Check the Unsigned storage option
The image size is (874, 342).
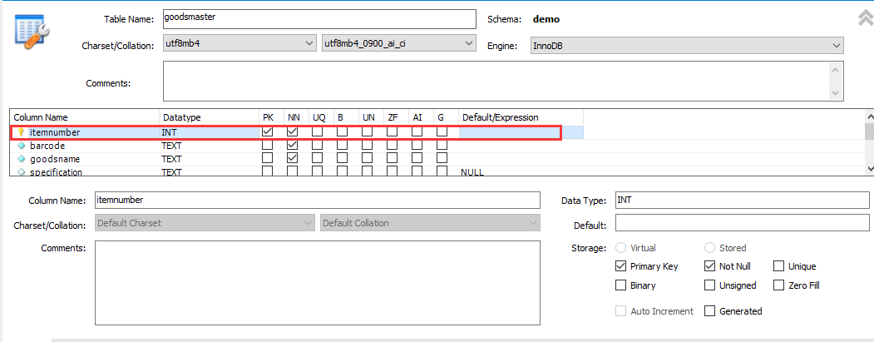(710, 285)
